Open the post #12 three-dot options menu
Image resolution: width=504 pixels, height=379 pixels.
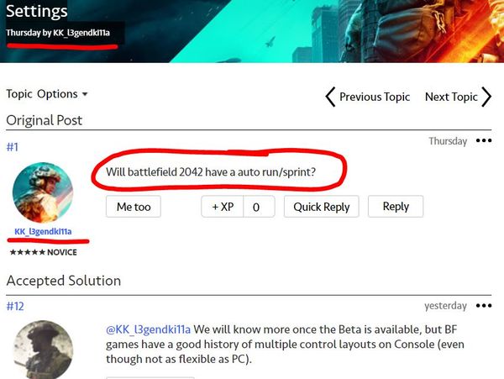pyautogui.click(x=484, y=305)
